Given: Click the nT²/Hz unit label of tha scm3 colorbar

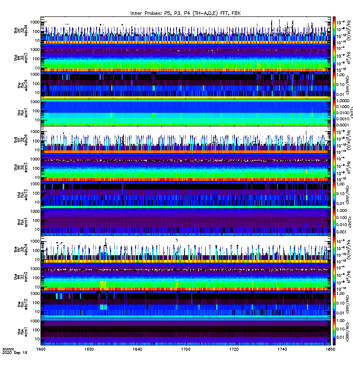Looking at the screenshot, I should 349,58.
